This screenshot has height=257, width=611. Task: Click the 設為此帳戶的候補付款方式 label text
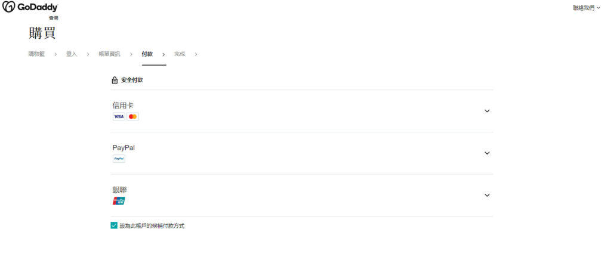pos(152,226)
